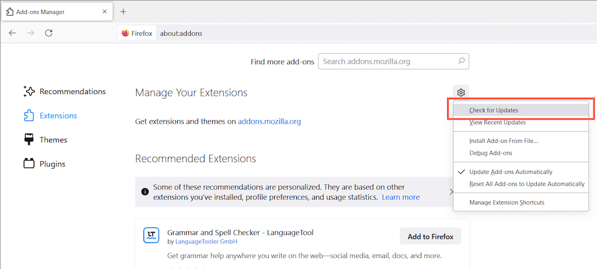The image size is (597, 269).
Task: Open a new tab with plus icon
Action: (x=123, y=12)
